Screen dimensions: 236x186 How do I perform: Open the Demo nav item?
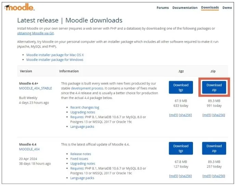pyautogui.click(x=227, y=7)
